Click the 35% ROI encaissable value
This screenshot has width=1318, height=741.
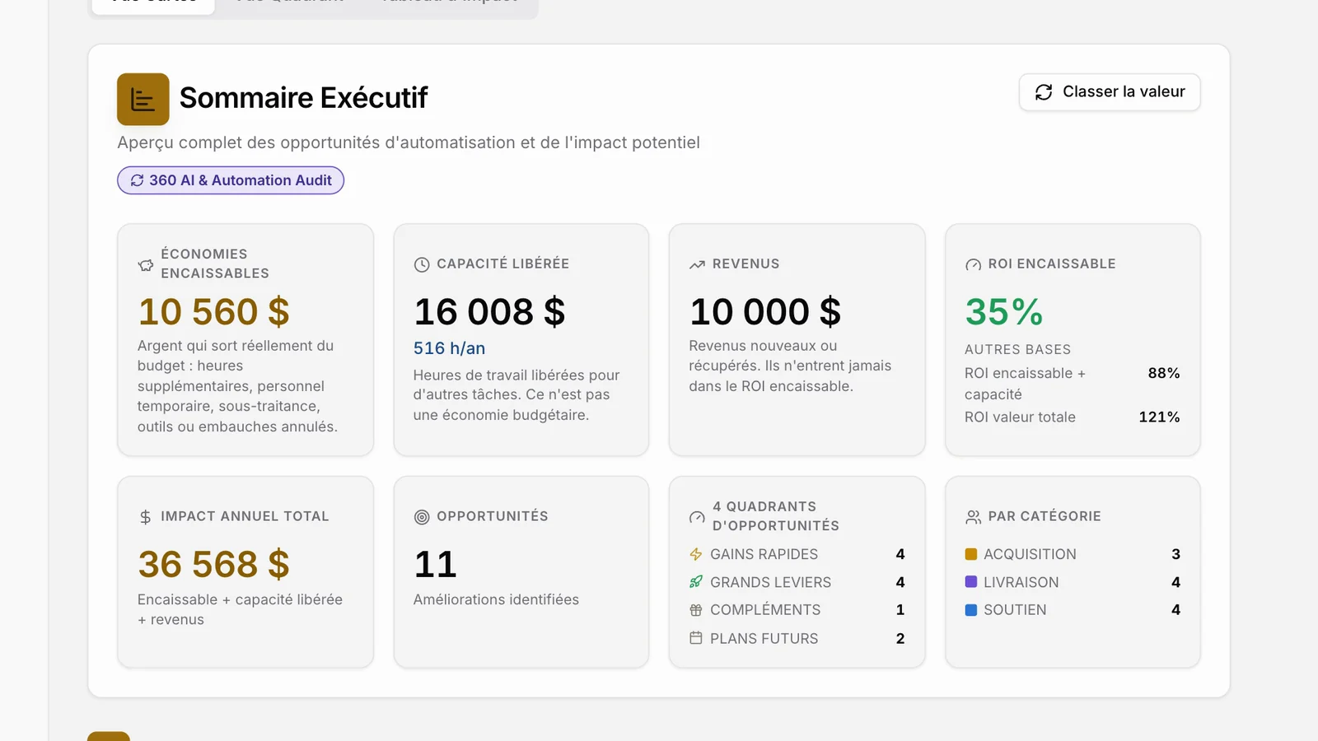point(1004,312)
